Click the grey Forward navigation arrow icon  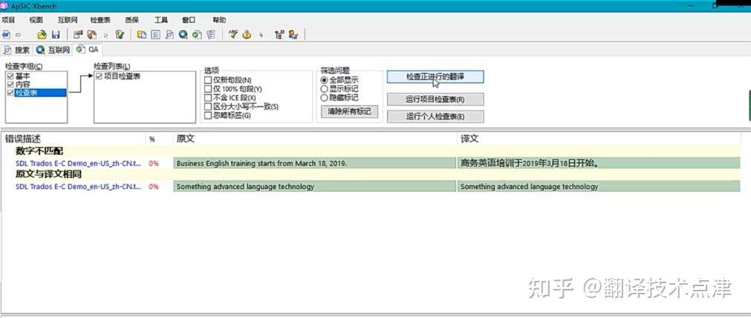(x=19, y=34)
